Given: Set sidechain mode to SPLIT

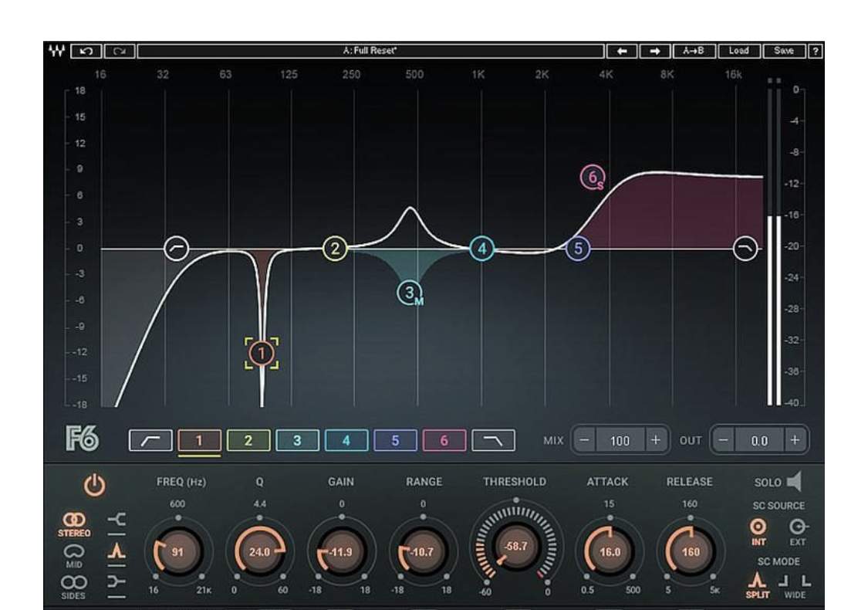Looking at the screenshot, I should click(758, 585).
